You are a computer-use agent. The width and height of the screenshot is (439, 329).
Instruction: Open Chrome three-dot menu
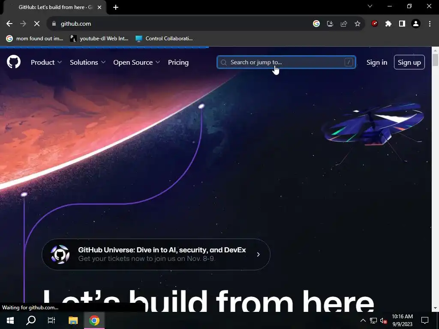pos(430,24)
